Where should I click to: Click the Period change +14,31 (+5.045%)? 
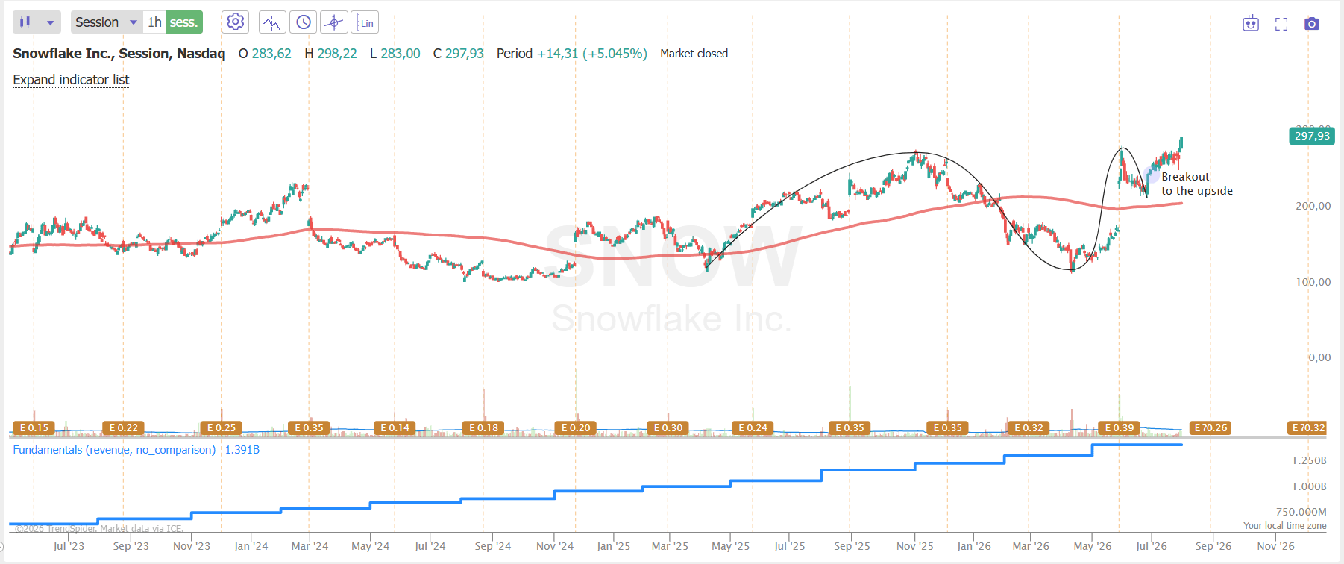(x=592, y=54)
